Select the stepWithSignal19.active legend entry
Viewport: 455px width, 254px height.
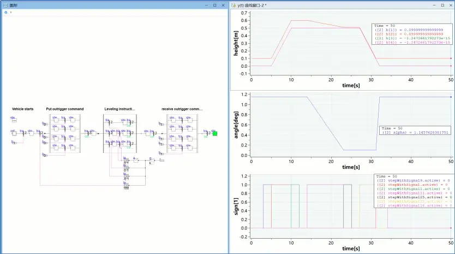(414, 180)
